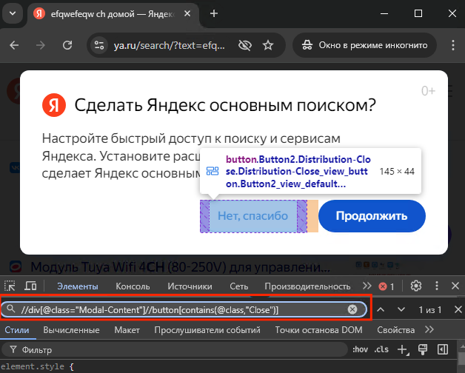Activate the element inspector tool
Image resolution: width=465 pixels, height=373 pixels.
click(10, 286)
